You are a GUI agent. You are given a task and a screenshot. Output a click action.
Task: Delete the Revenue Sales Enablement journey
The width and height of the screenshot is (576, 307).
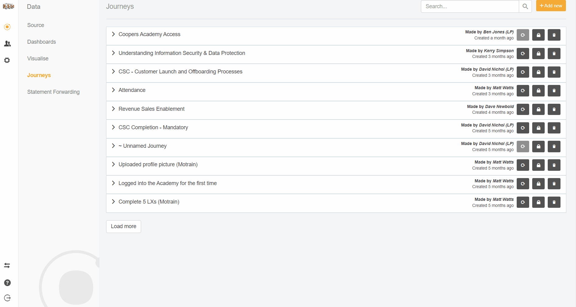[554, 110]
